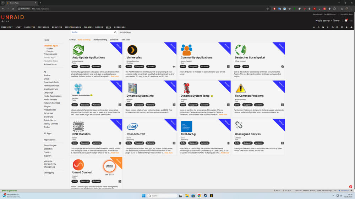Click the Intel-GVT-g blue icon
355x199 pixels.
coord(187,126)
